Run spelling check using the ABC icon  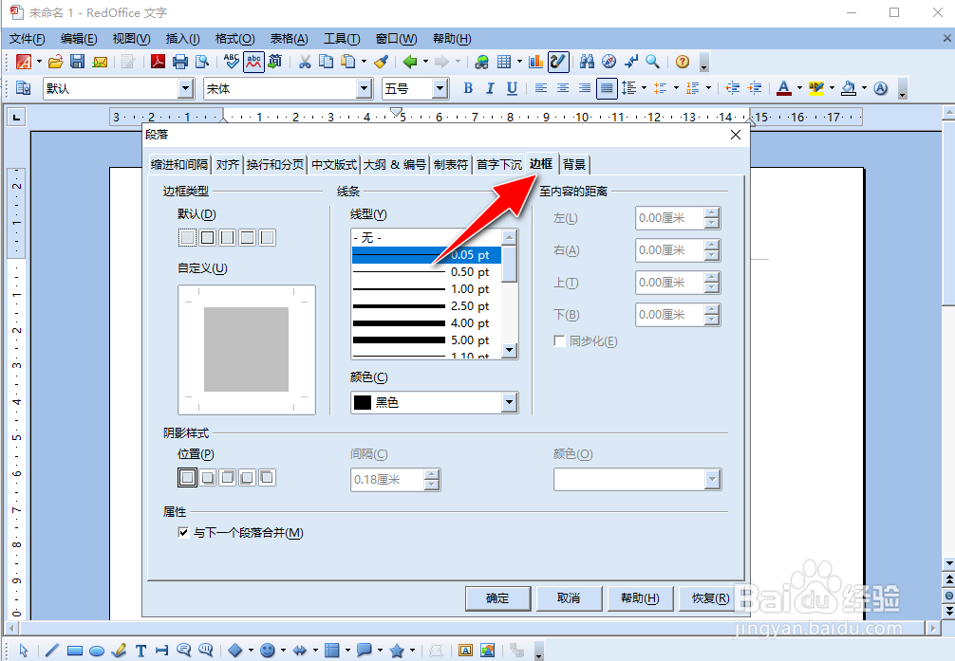232,62
